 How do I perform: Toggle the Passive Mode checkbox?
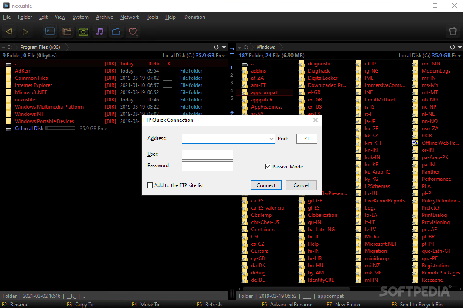click(x=268, y=167)
